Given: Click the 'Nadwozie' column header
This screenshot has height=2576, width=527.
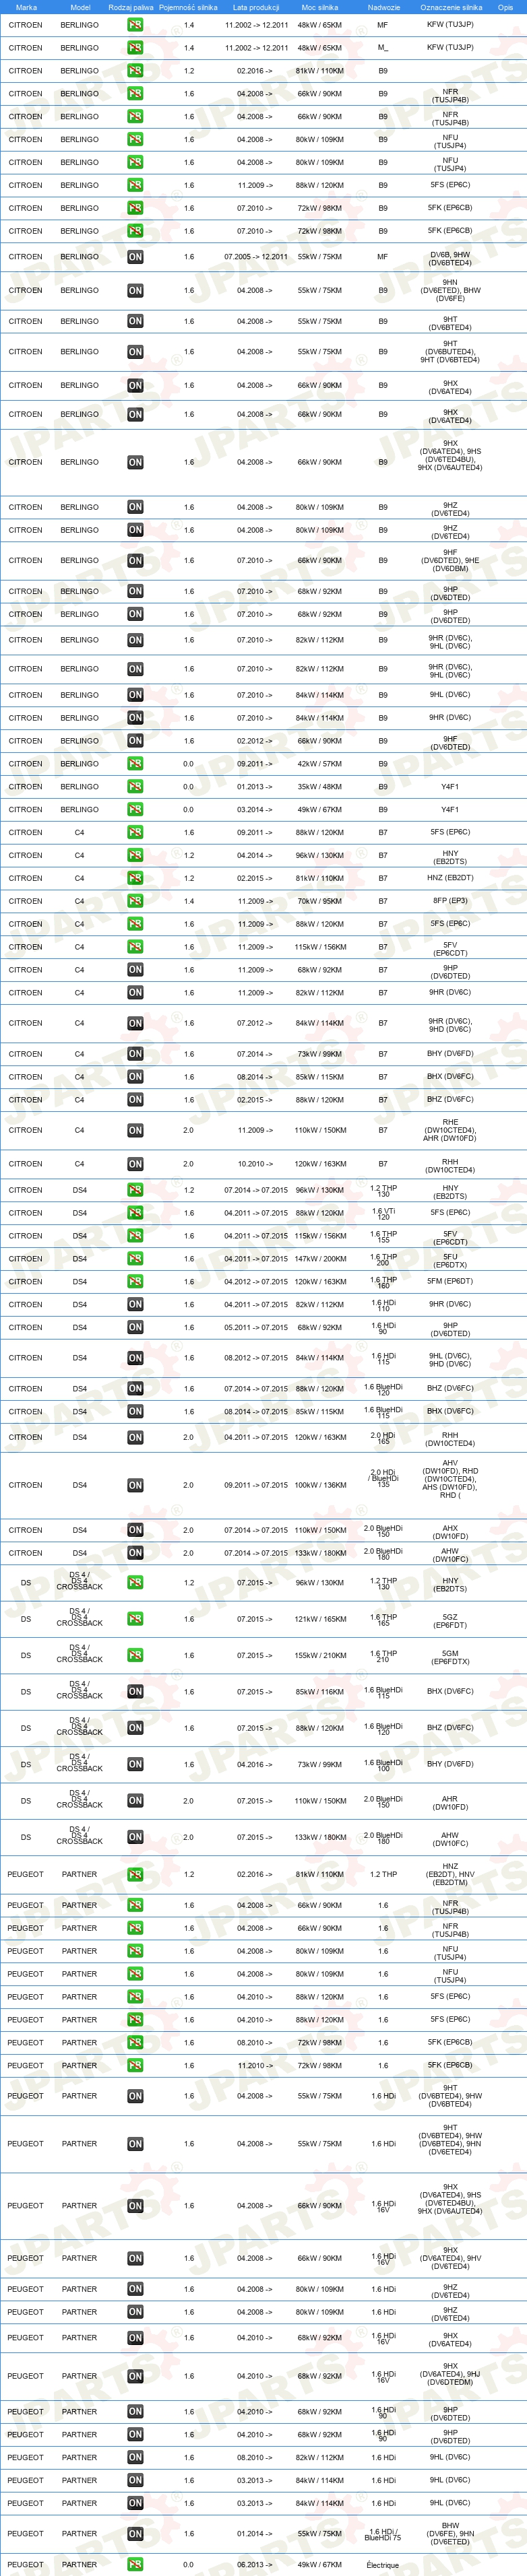Looking at the screenshot, I should (x=383, y=7).
